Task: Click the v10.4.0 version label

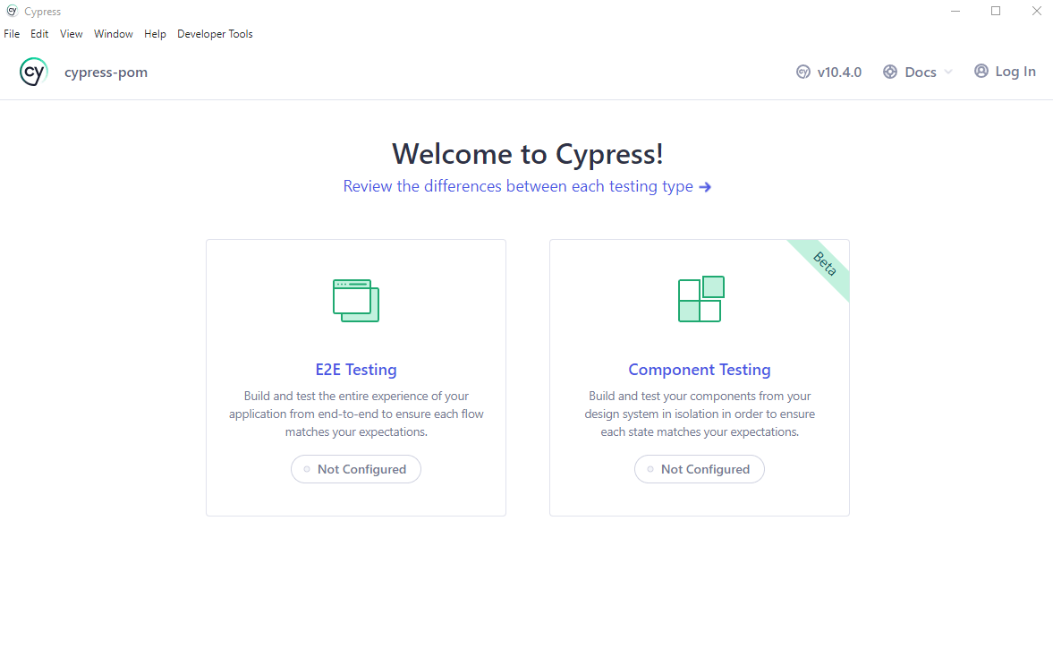Action: click(839, 72)
